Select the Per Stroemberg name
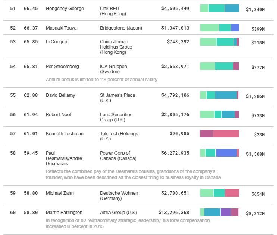Screen dimensions: 277x235 coord(62,67)
